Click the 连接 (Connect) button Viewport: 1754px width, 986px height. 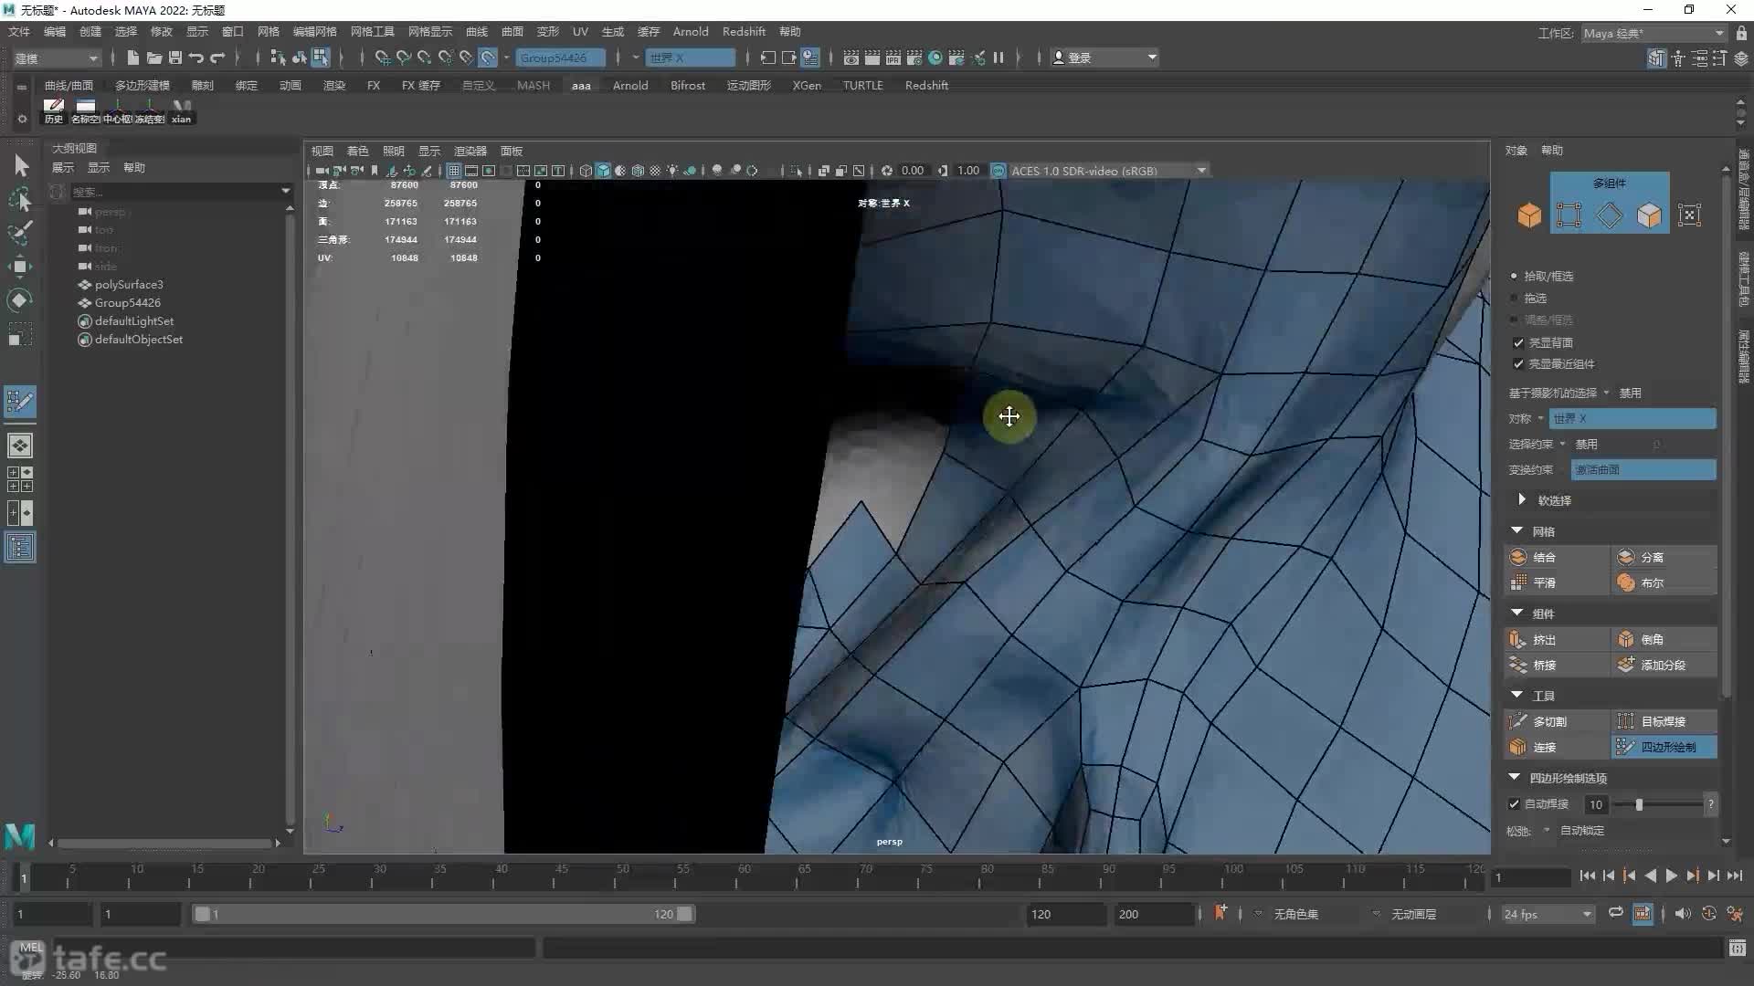(1556, 747)
